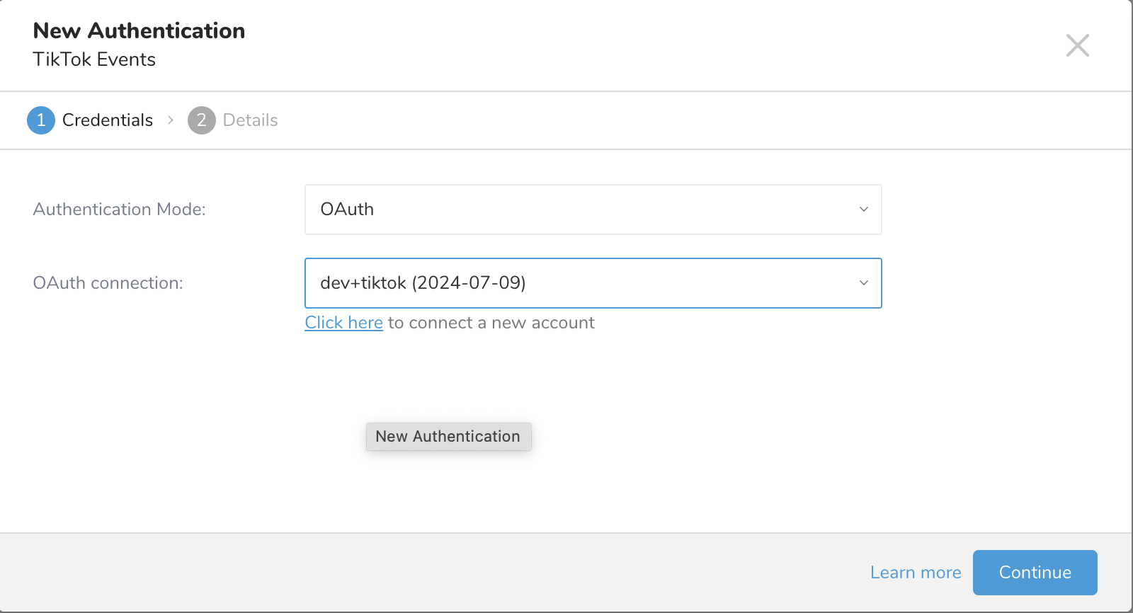Click the OAuth connection dropdown arrow
The height and width of the screenshot is (613, 1133).
863,283
